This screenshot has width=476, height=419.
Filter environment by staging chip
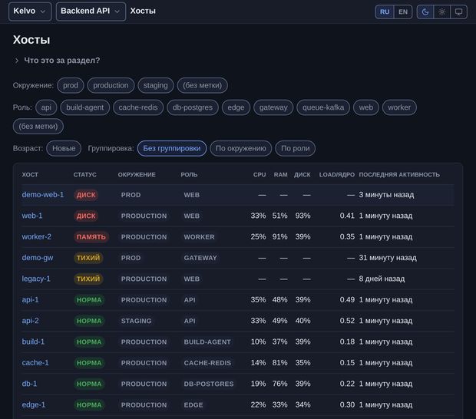(155, 85)
